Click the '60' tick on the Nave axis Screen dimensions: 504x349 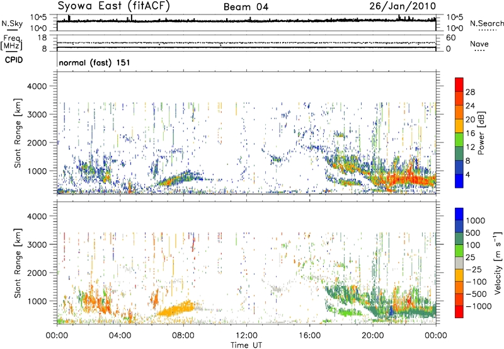click(x=450, y=38)
